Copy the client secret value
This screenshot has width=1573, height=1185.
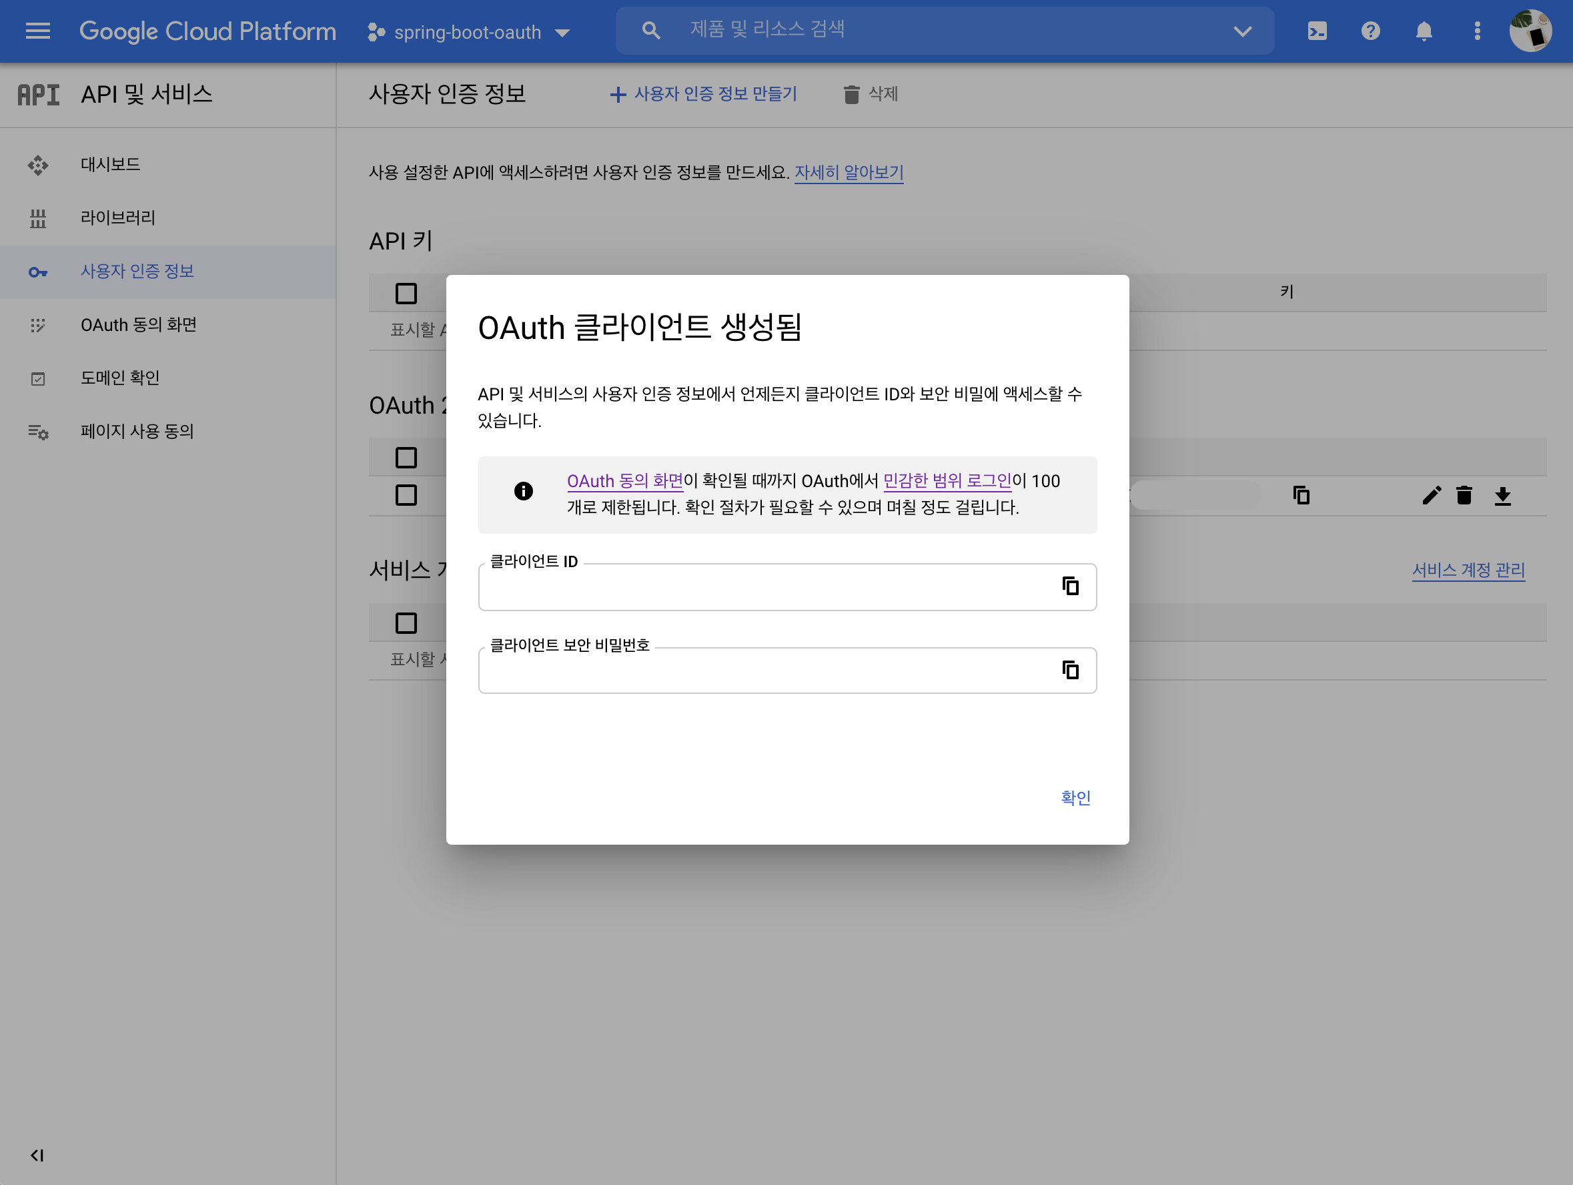(x=1070, y=670)
